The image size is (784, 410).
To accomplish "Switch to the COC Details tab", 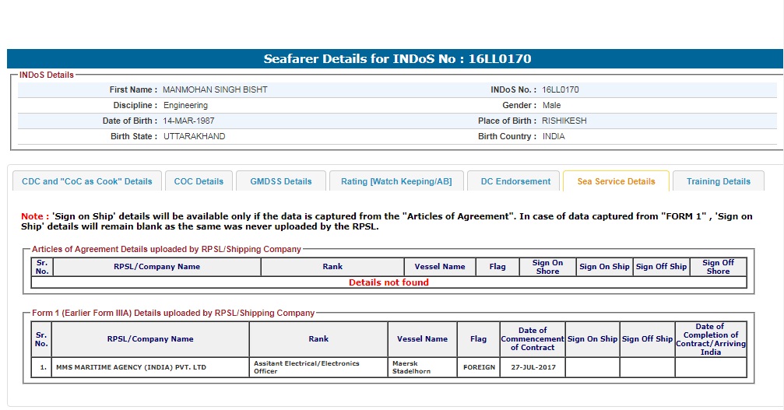I will 199,181.
